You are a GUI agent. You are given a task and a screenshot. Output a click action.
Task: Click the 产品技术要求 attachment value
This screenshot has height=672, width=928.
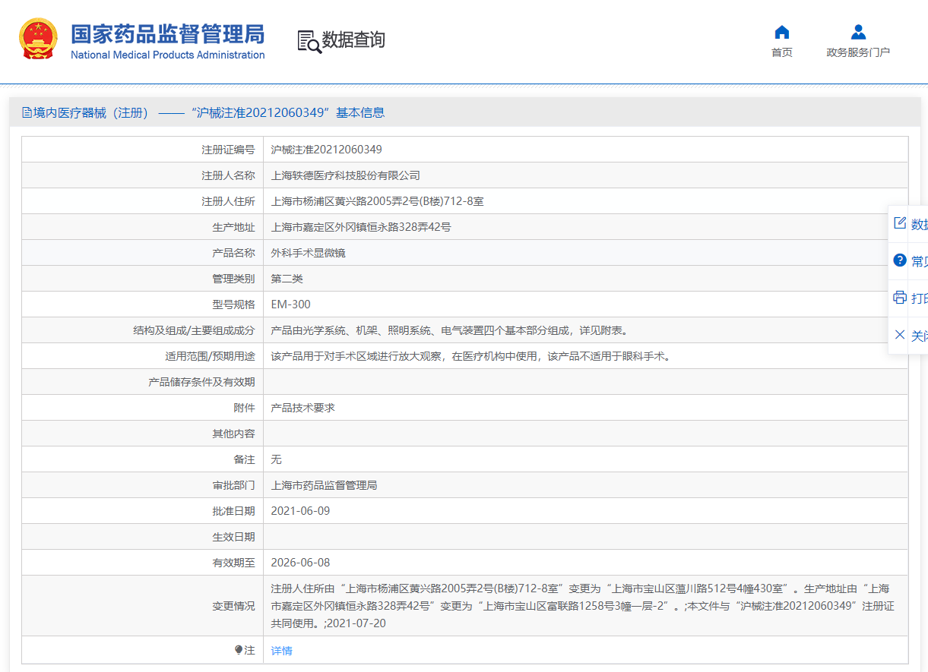tap(303, 408)
